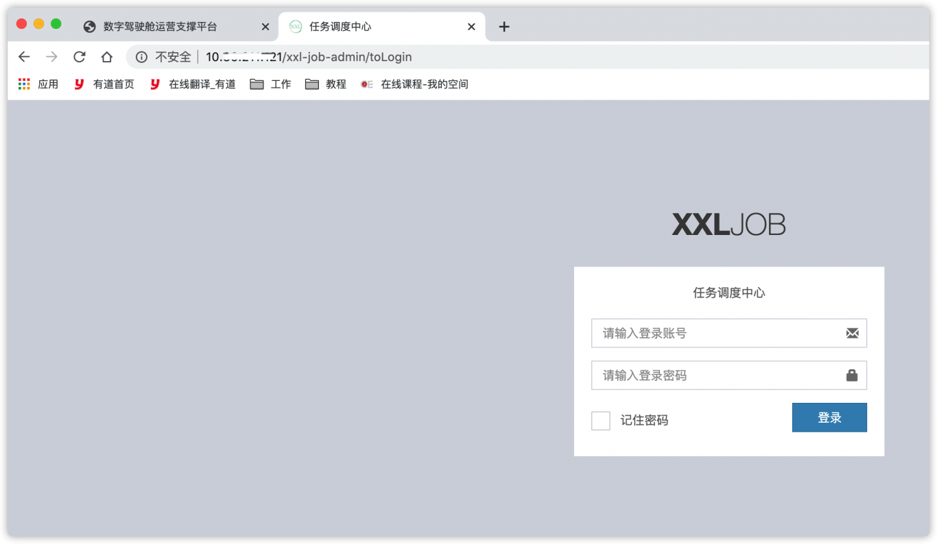The width and height of the screenshot is (937, 544).
Task: Open the 在线课程-我的空间 bookmark
Action: pos(414,84)
